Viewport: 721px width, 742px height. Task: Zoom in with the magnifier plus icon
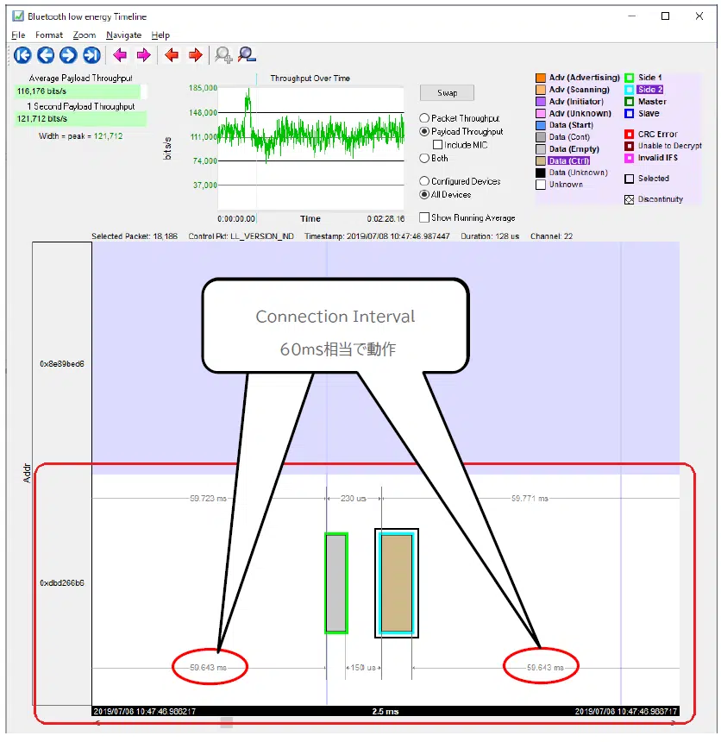pyautogui.click(x=223, y=55)
